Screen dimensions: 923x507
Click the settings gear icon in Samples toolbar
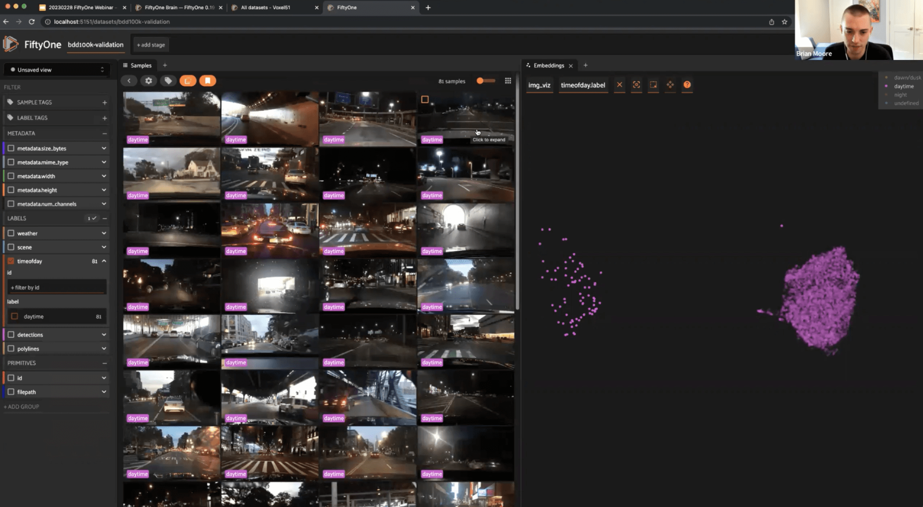click(x=149, y=81)
